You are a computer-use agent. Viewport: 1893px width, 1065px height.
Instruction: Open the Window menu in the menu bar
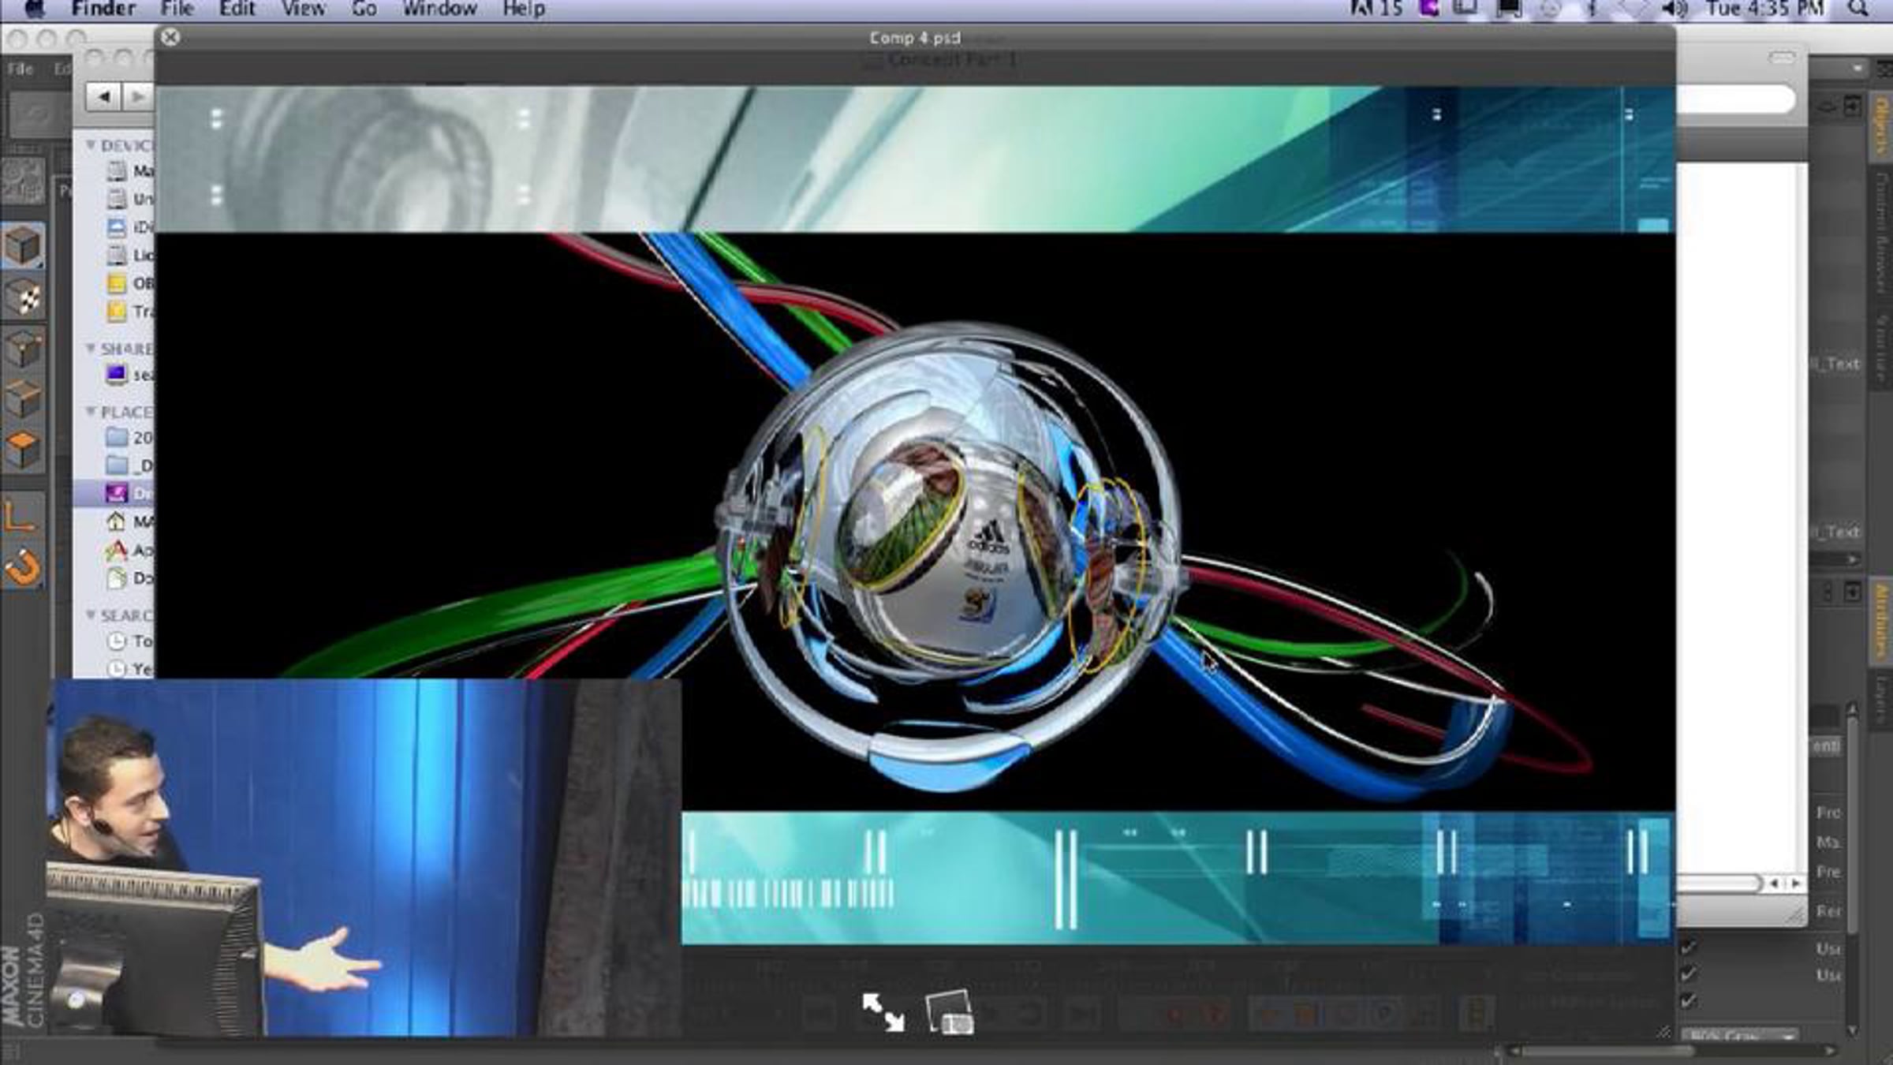(439, 9)
